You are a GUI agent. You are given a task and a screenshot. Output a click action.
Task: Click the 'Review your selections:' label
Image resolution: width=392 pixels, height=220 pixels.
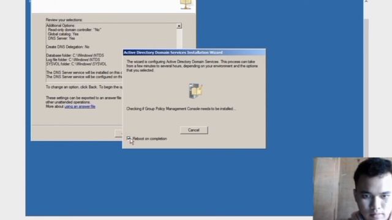click(x=64, y=20)
